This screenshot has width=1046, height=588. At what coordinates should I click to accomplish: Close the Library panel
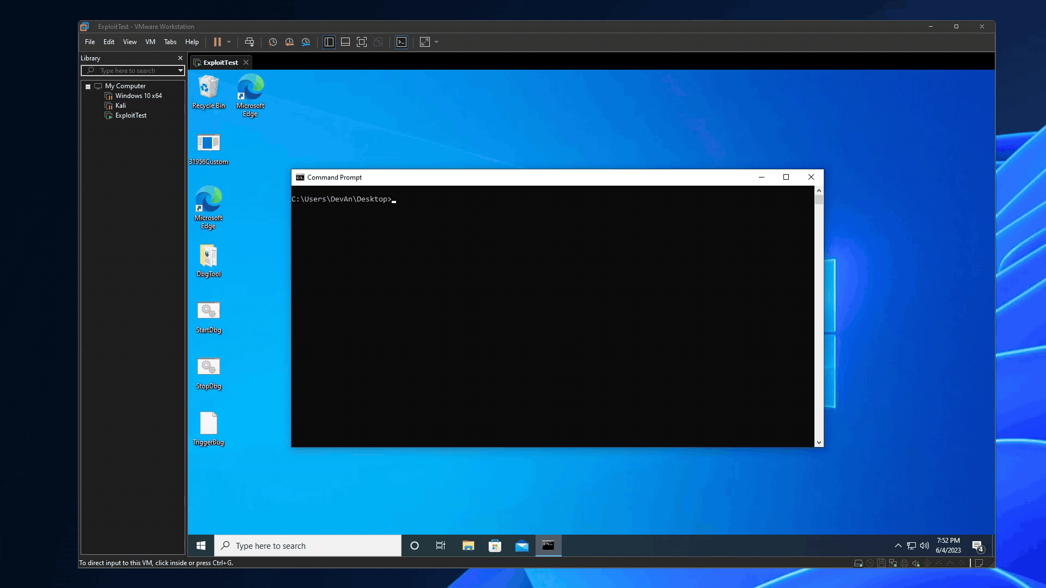pos(180,58)
